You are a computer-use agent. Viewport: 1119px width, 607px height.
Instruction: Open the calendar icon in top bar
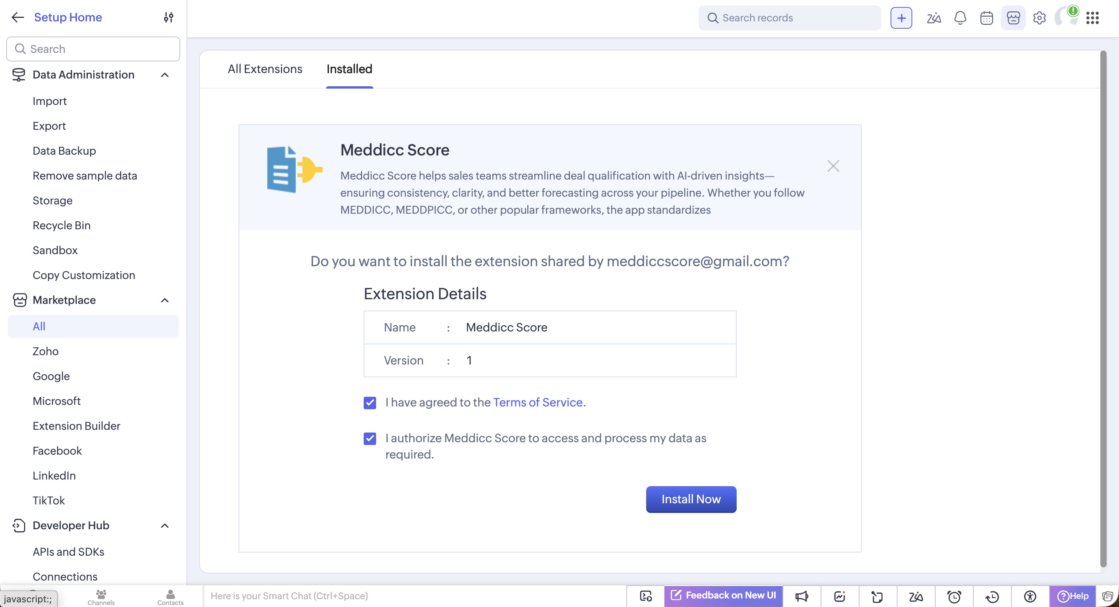(x=987, y=18)
